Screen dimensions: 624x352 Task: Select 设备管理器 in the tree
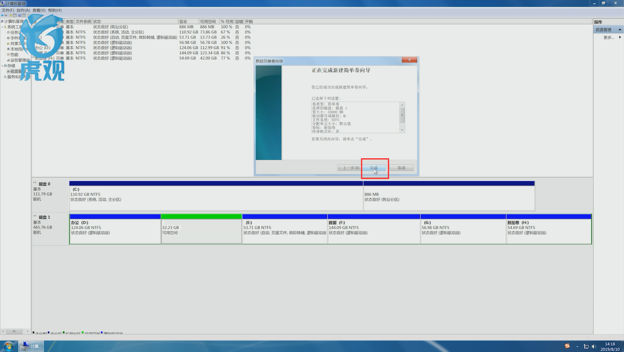pyautogui.click(x=20, y=60)
